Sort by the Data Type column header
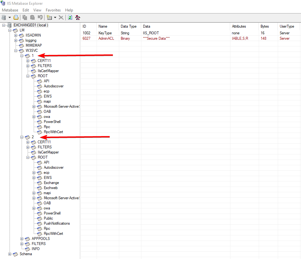The height and width of the screenshot is (259, 301). (x=128, y=26)
